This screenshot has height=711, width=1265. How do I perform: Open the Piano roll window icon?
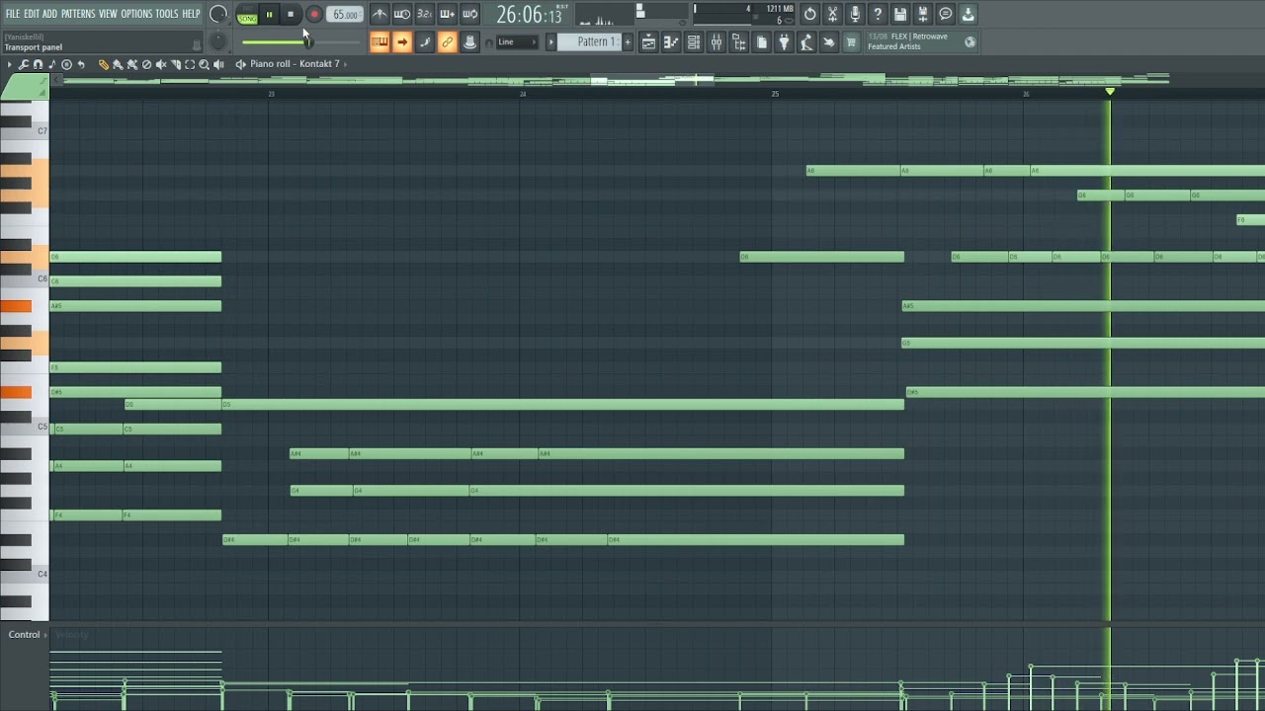click(671, 41)
